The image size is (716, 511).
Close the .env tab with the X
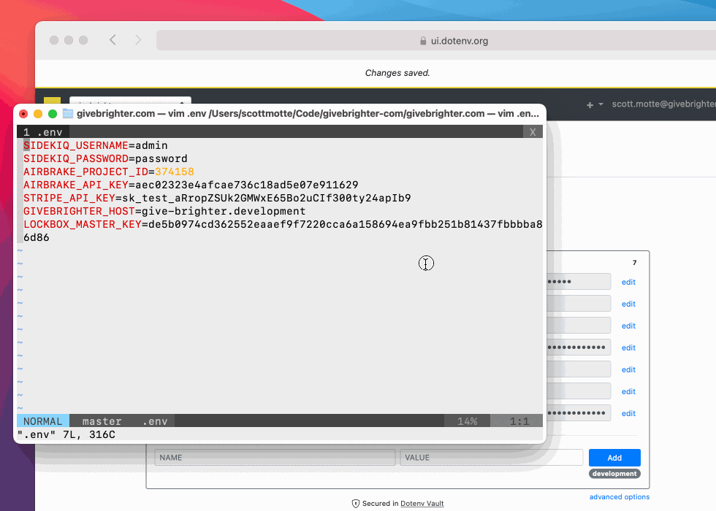pyautogui.click(x=533, y=132)
